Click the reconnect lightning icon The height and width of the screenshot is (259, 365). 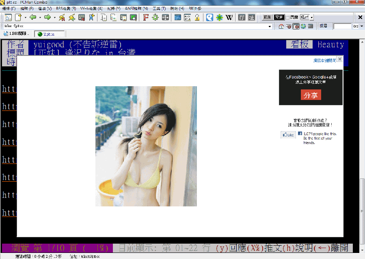click(72, 17)
